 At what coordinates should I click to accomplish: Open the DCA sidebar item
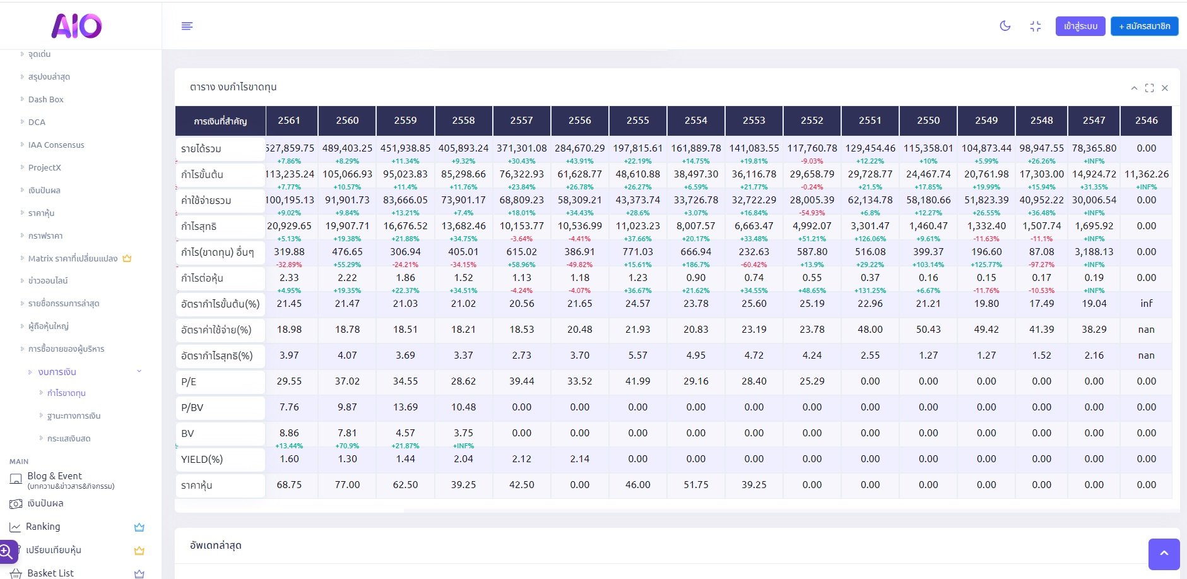37,122
